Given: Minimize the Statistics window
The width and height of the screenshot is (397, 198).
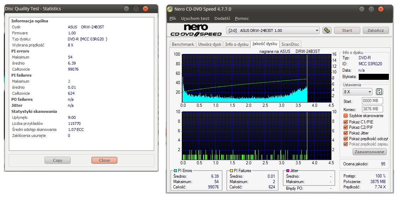Looking at the screenshot, I should [x=127, y=9].
